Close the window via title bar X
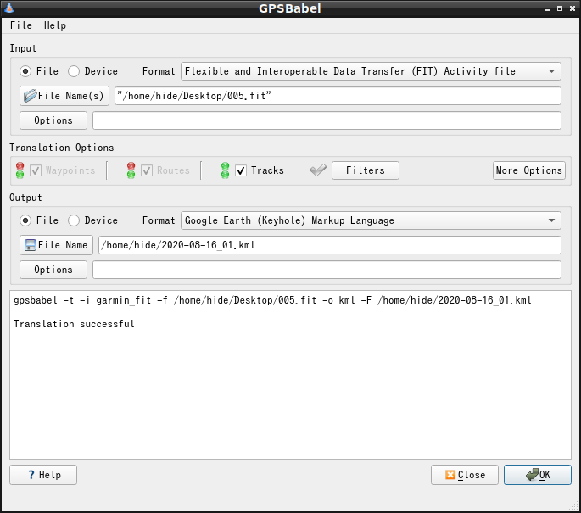The height and width of the screenshot is (513, 581). pyautogui.click(x=573, y=8)
